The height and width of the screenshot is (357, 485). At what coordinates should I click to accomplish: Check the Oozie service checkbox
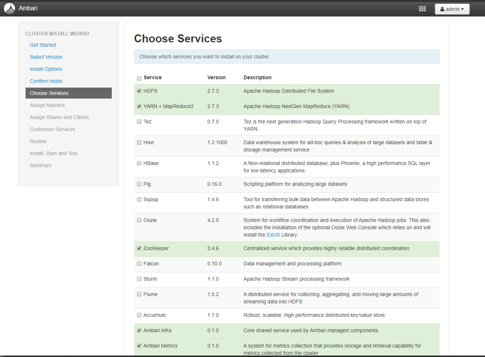pyautogui.click(x=139, y=220)
